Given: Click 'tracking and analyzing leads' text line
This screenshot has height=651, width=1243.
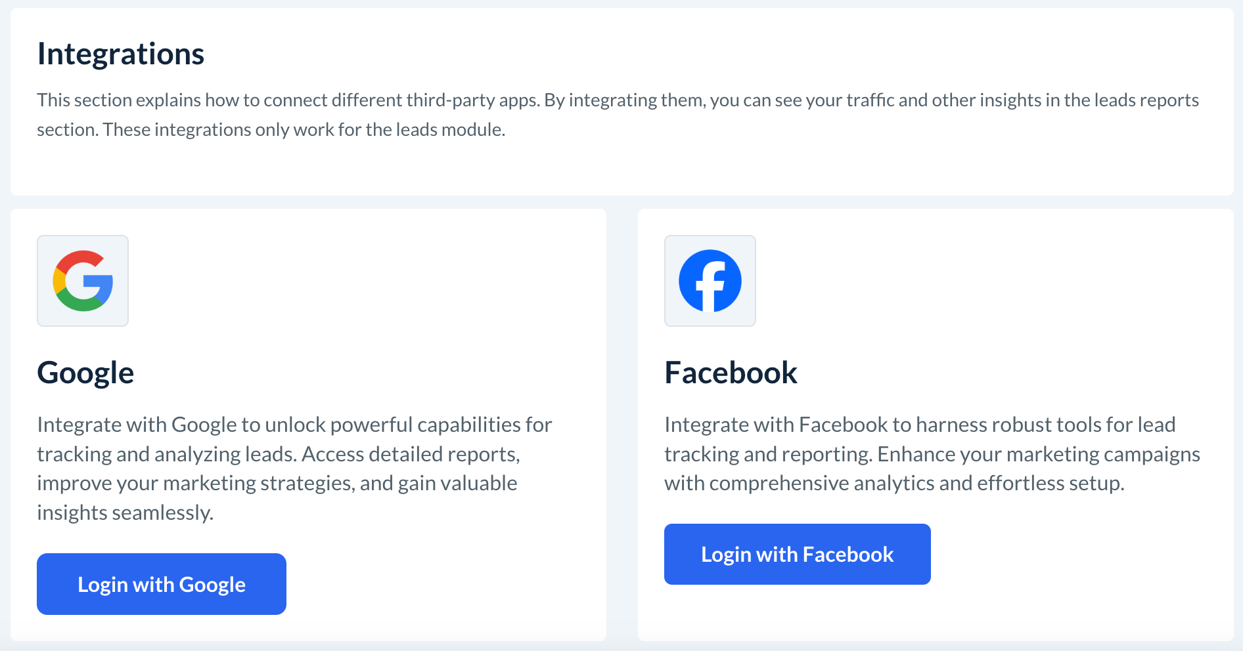Looking at the screenshot, I should 279,454.
